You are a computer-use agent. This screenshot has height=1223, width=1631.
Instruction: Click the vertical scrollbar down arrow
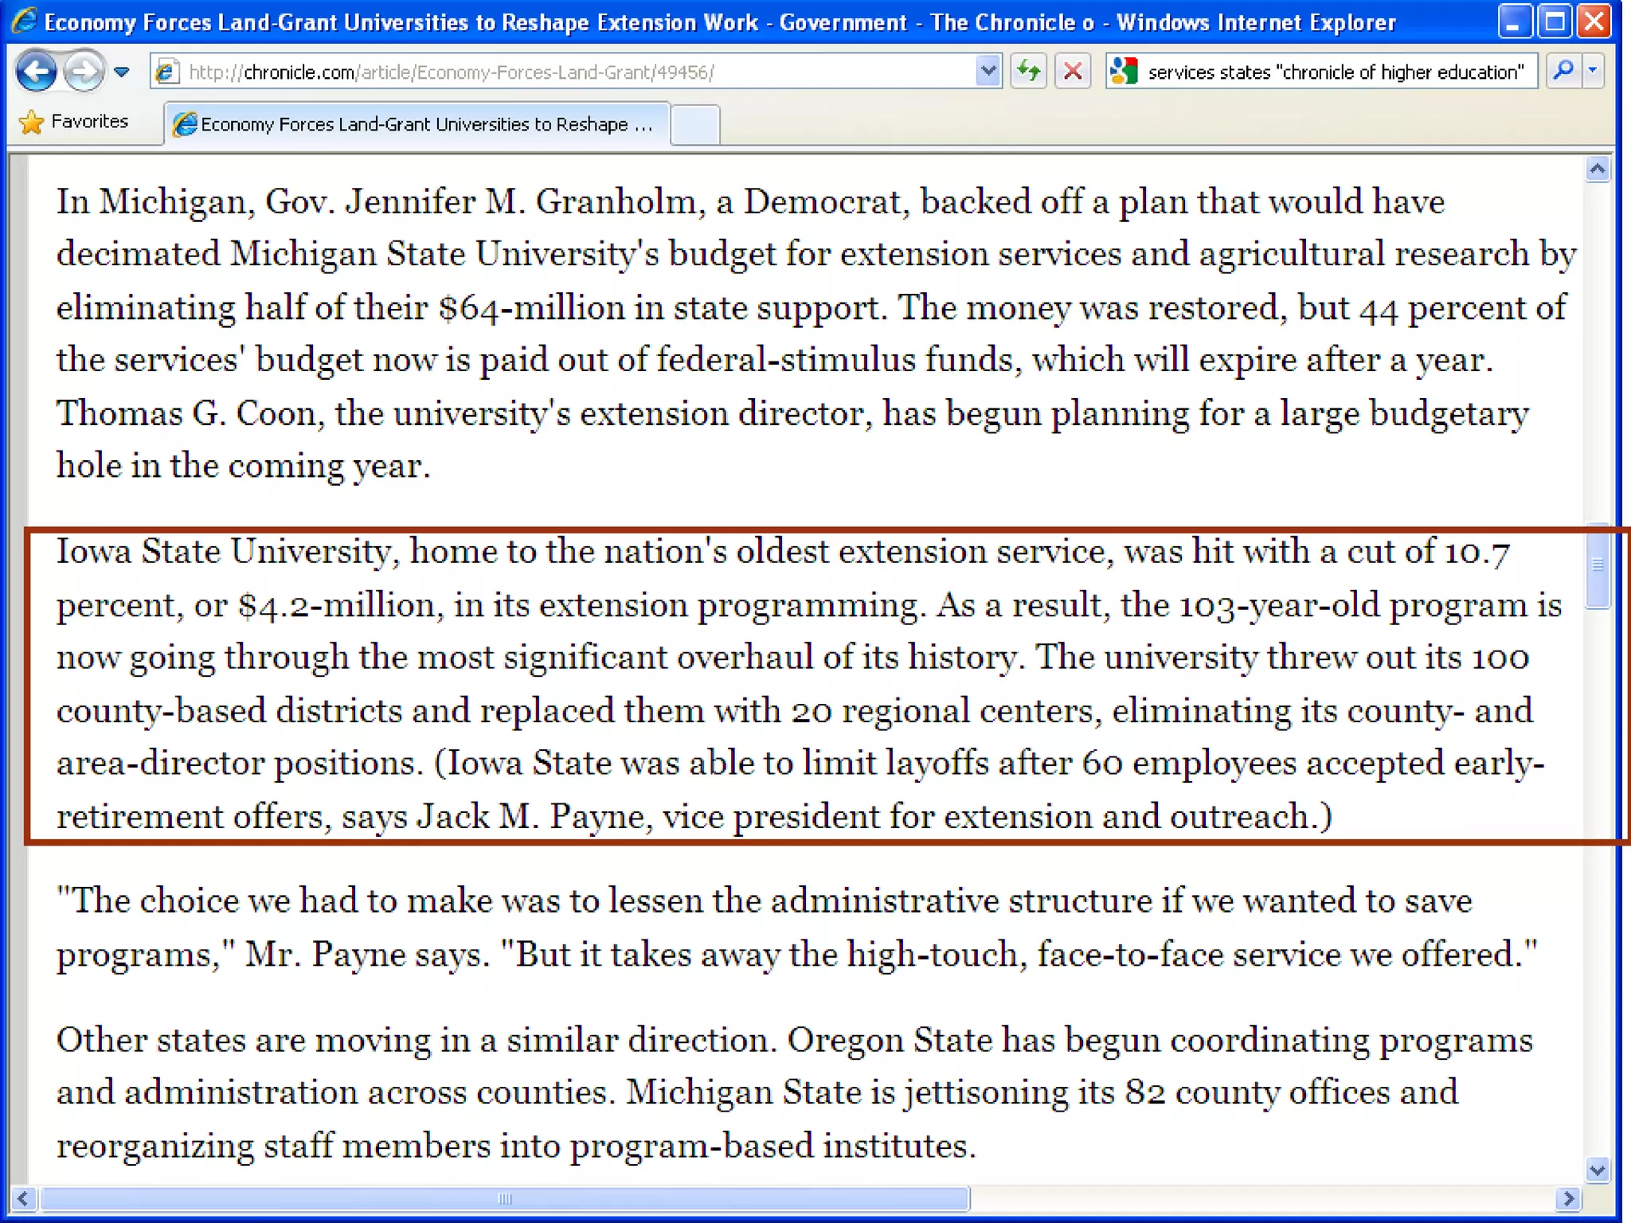click(1597, 1170)
